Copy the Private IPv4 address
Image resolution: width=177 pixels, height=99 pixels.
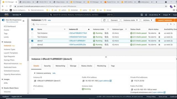[x=132, y=81]
